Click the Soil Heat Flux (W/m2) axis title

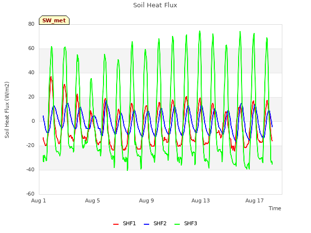pyautogui.click(x=7, y=110)
